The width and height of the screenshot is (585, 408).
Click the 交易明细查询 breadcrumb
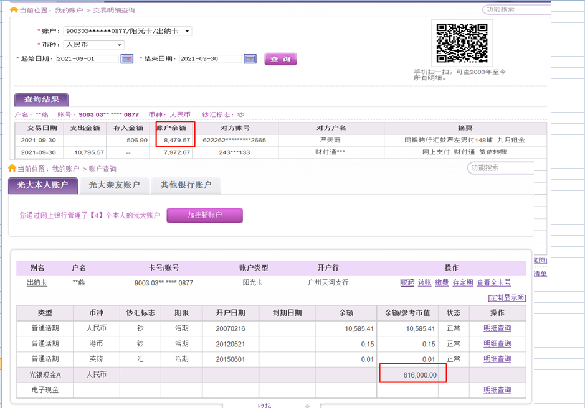pyautogui.click(x=114, y=11)
